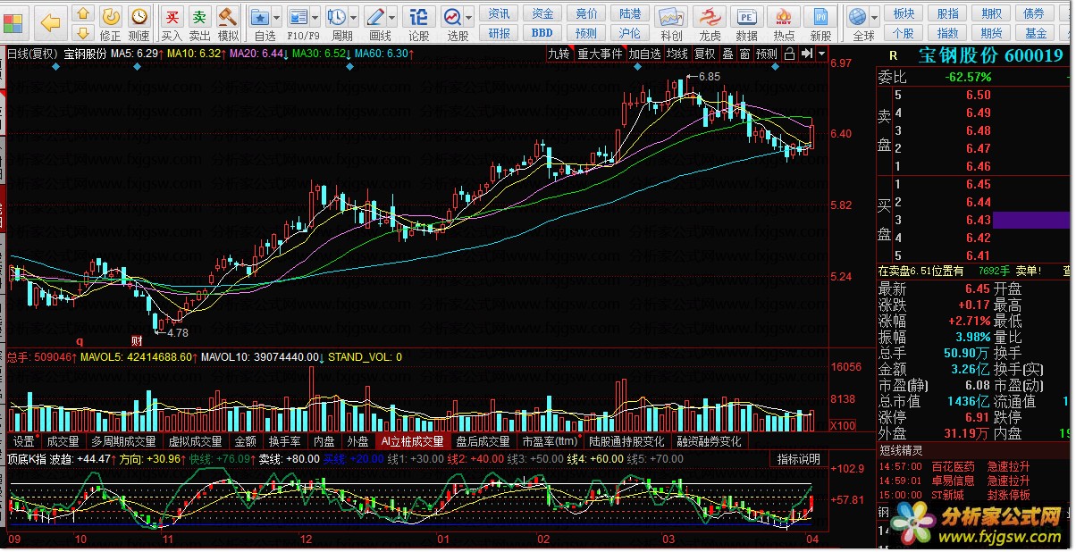Switch to the 换手率 tab
Viewport: 1076px width, 552px height.
[x=285, y=441]
